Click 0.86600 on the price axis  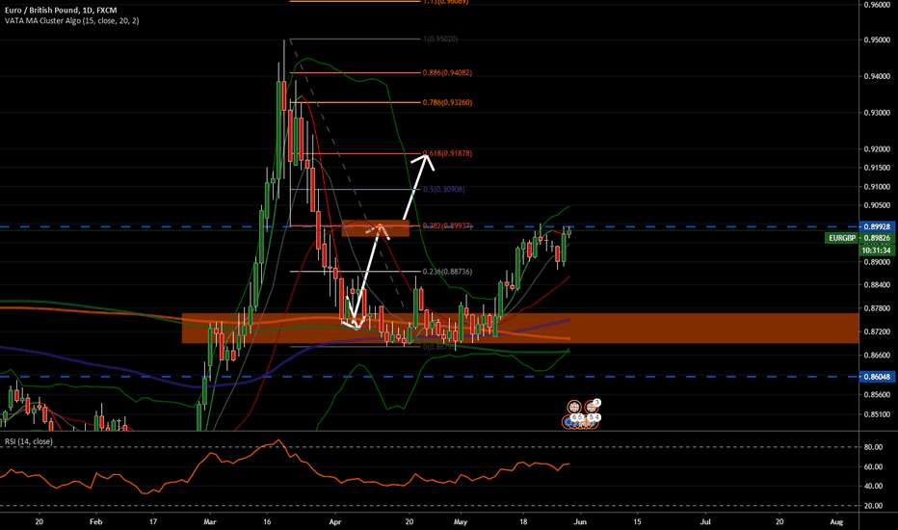(x=878, y=356)
